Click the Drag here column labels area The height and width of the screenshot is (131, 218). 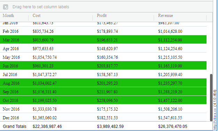coord(41,7)
